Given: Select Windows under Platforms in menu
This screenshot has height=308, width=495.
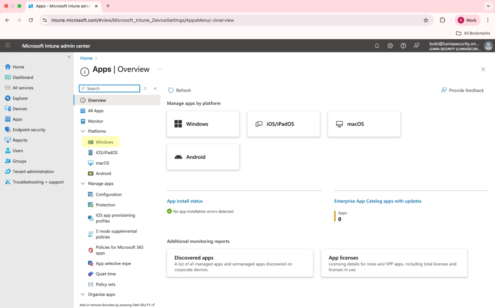Looking at the screenshot, I should click(x=101, y=142).
